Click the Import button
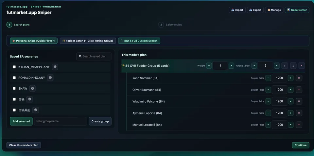 point(237,10)
